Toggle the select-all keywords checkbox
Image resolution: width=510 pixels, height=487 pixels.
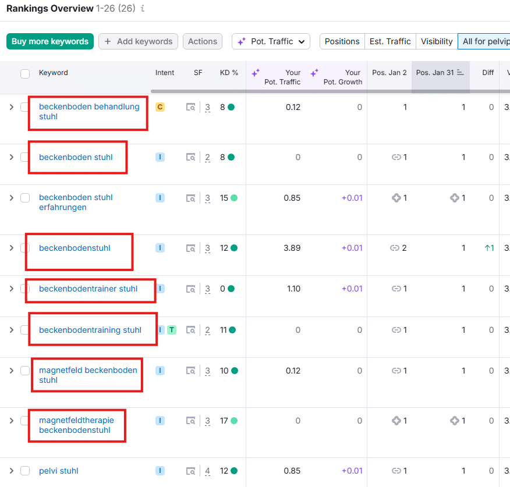25,74
